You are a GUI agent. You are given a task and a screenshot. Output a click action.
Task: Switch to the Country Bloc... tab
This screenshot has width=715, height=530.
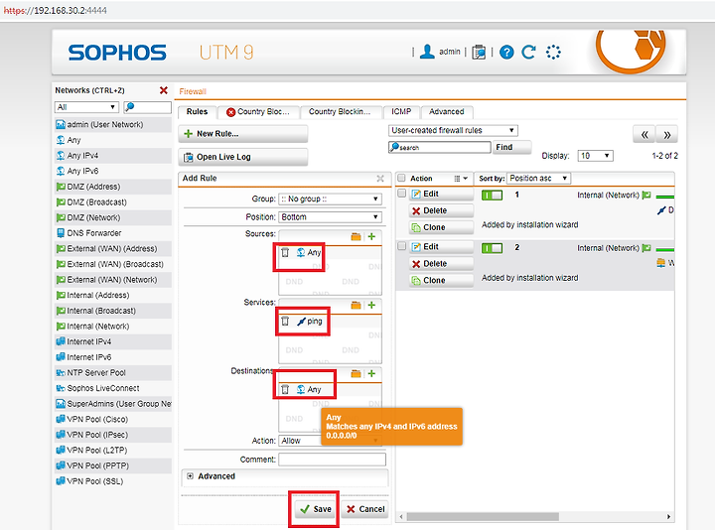[x=258, y=112]
